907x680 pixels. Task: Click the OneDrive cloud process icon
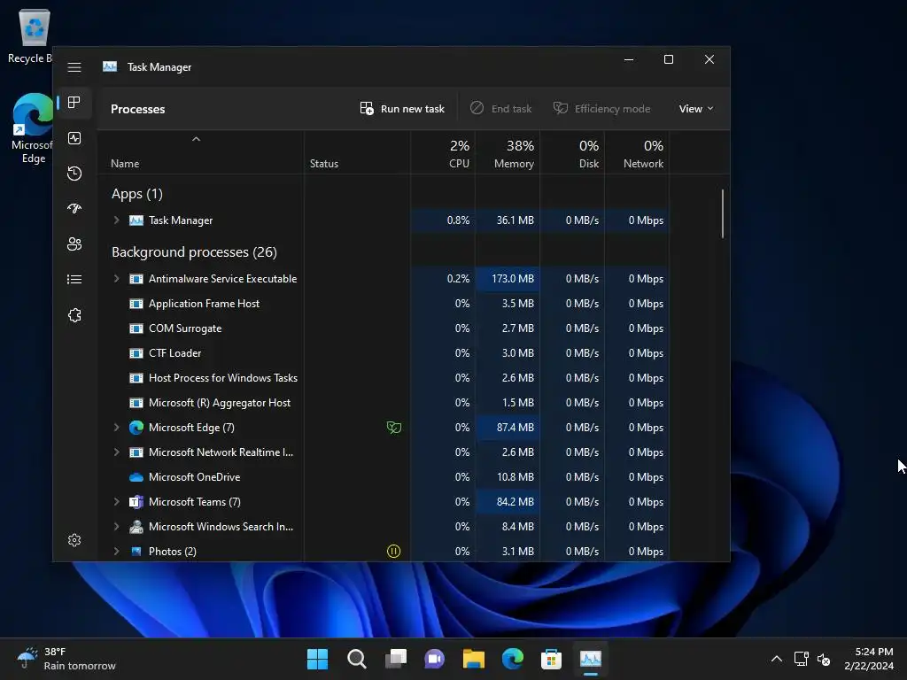point(136,477)
